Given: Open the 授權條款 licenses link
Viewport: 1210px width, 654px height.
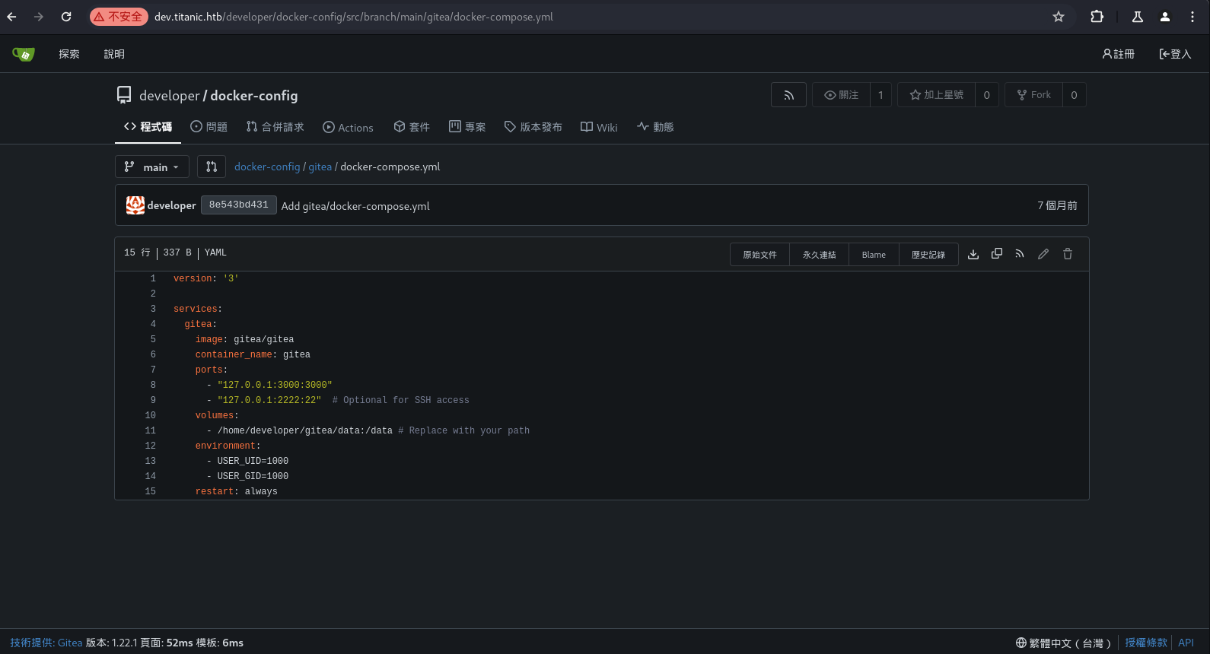Looking at the screenshot, I should pyautogui.click(x=1146, y=643).
